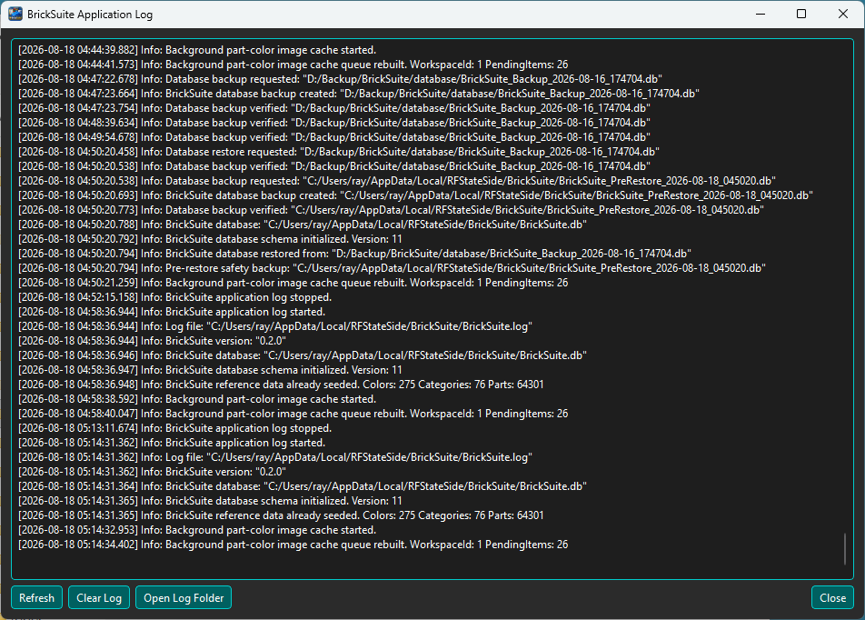
Task: Select the 04:58:36.944 BrickSuite version 0.2.0 line
Action: (x=153, y=341)
